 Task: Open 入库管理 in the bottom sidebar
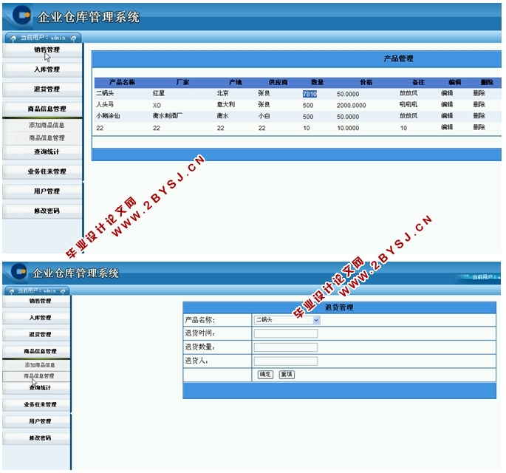(36, 318)
